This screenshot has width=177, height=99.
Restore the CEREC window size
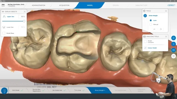(x=170, y=1)
